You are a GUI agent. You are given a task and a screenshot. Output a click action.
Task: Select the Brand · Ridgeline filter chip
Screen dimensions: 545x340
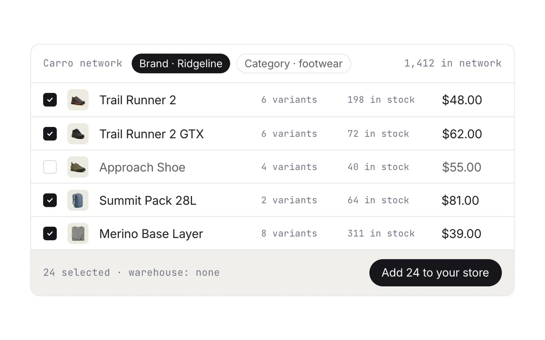pos(181,63)
